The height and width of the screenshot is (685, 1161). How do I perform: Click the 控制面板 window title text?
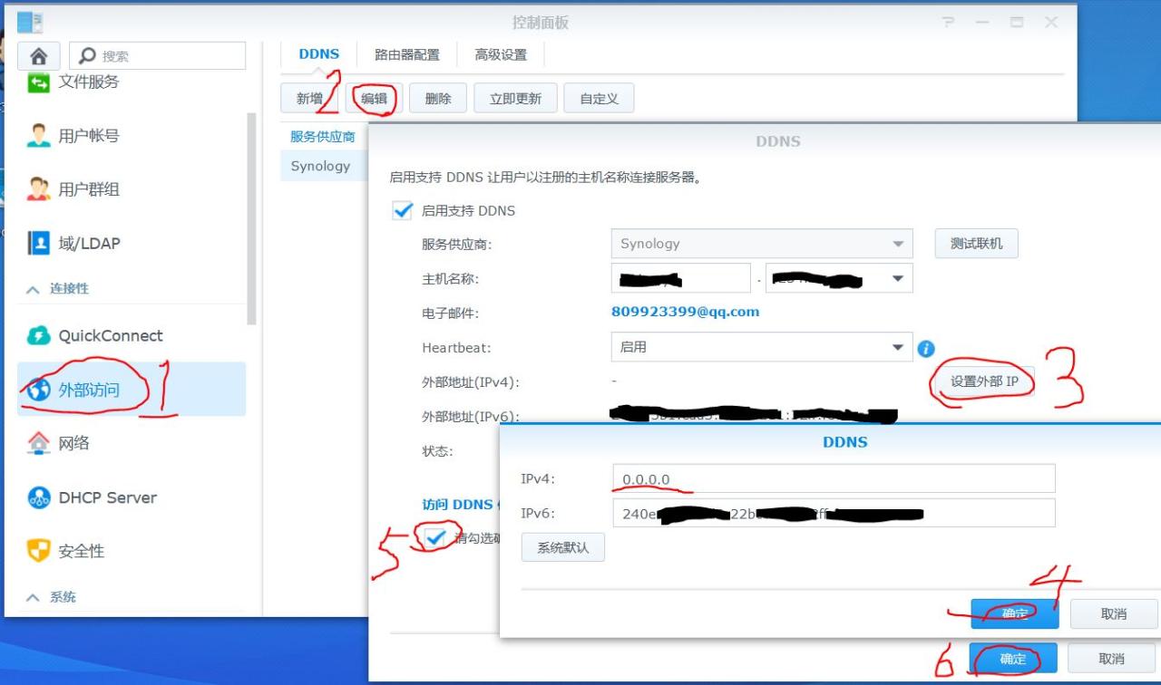[x=541, y=23]
